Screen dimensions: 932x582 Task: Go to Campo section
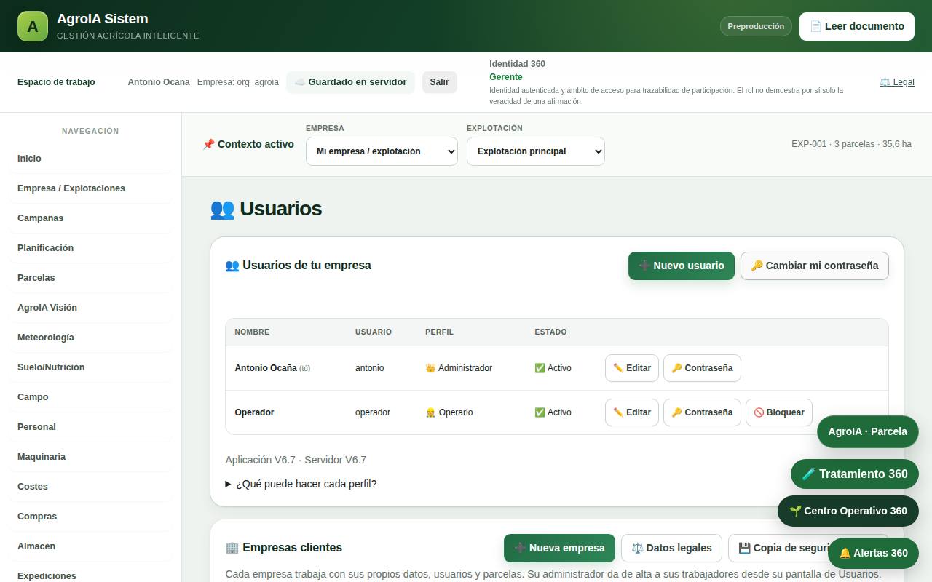pos(90,397)
